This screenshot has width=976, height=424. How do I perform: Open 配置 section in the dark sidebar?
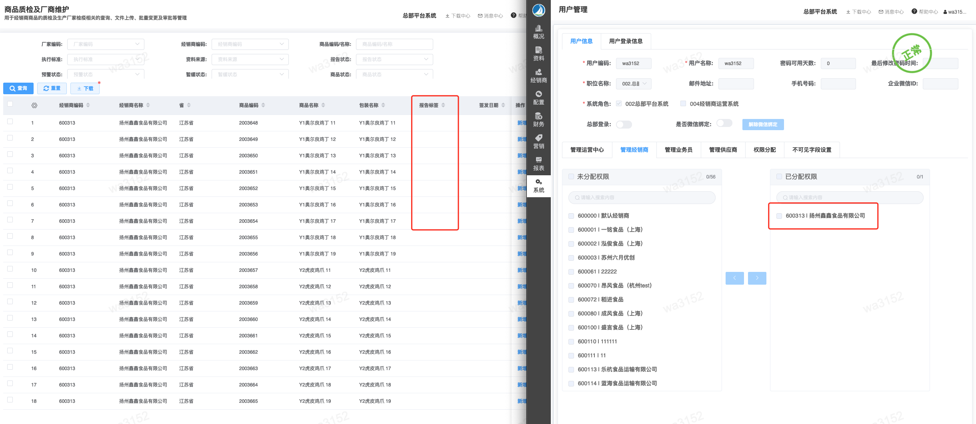tap(538, 98)
